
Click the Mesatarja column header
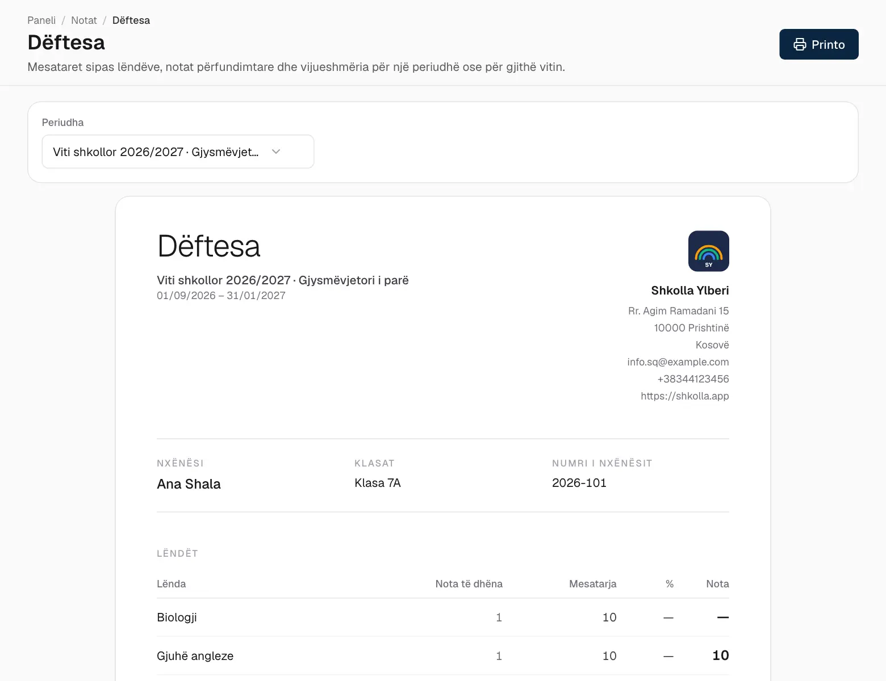coord(593,584)
